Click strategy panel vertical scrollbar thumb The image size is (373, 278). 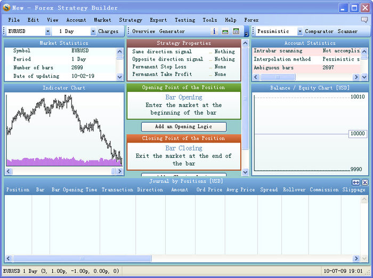point(245,98)
